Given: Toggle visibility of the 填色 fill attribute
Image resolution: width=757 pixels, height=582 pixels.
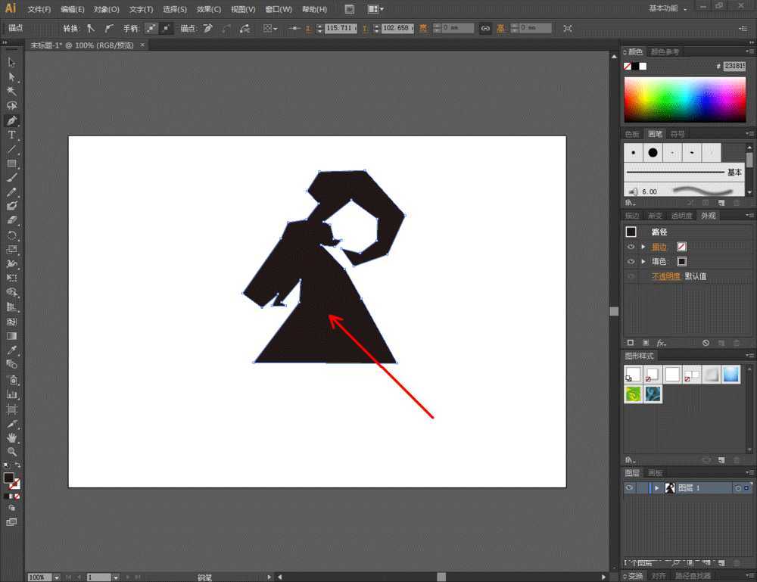Looking at the screenshot, I should click(631, 262).
